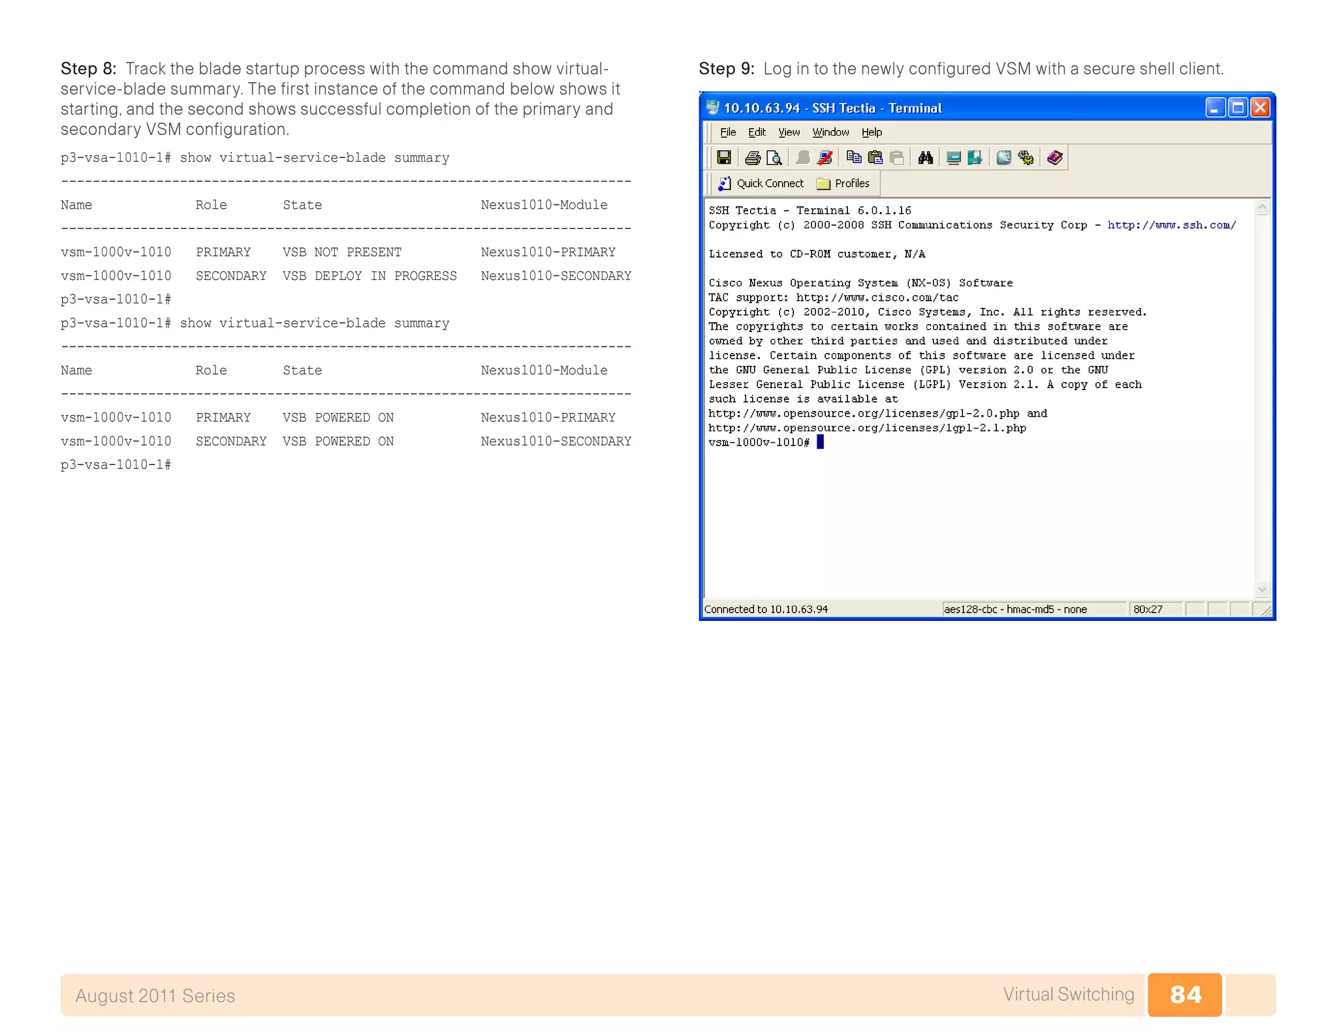Click the greyed-out Paste Selection icon

point(897,158)
